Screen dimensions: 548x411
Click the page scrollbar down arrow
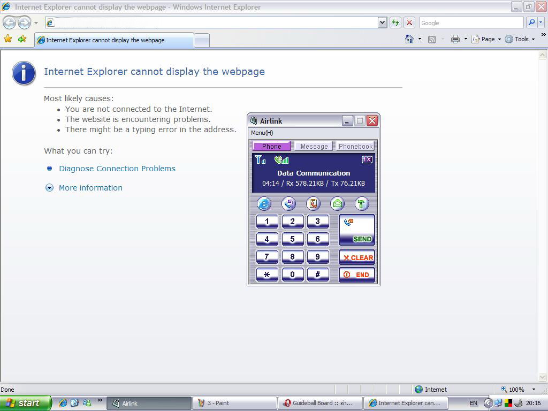(543, 377)
